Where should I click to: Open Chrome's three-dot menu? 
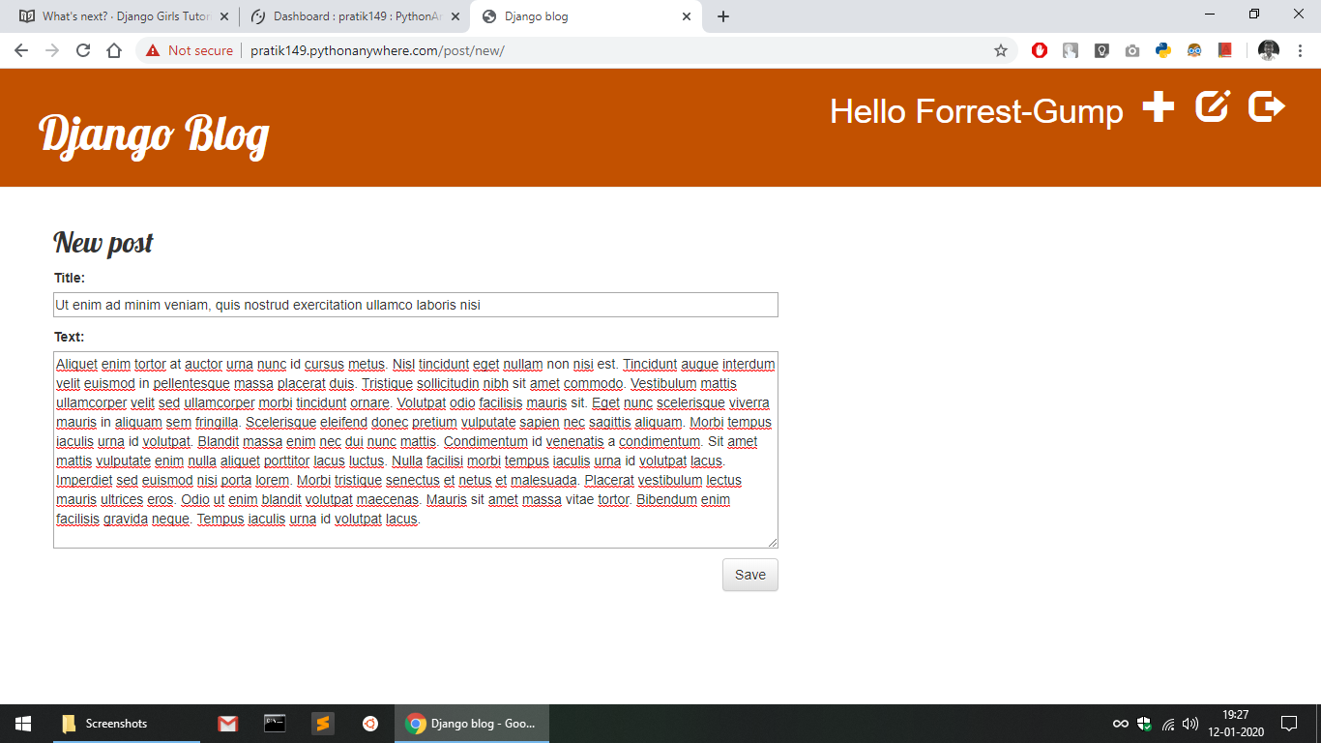tap(1300, 50)
